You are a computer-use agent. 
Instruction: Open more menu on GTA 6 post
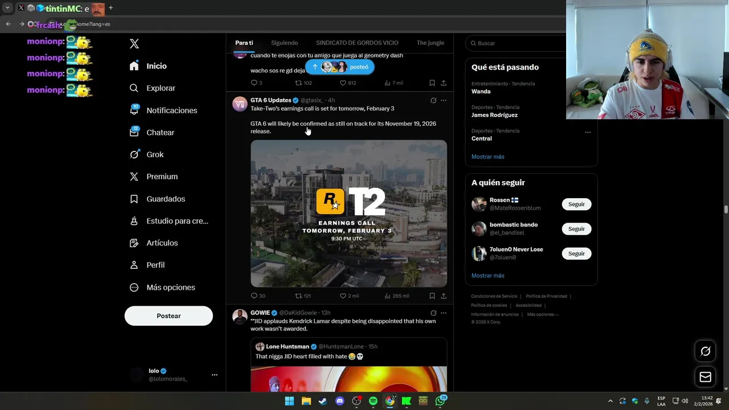(x=444, y=100)
